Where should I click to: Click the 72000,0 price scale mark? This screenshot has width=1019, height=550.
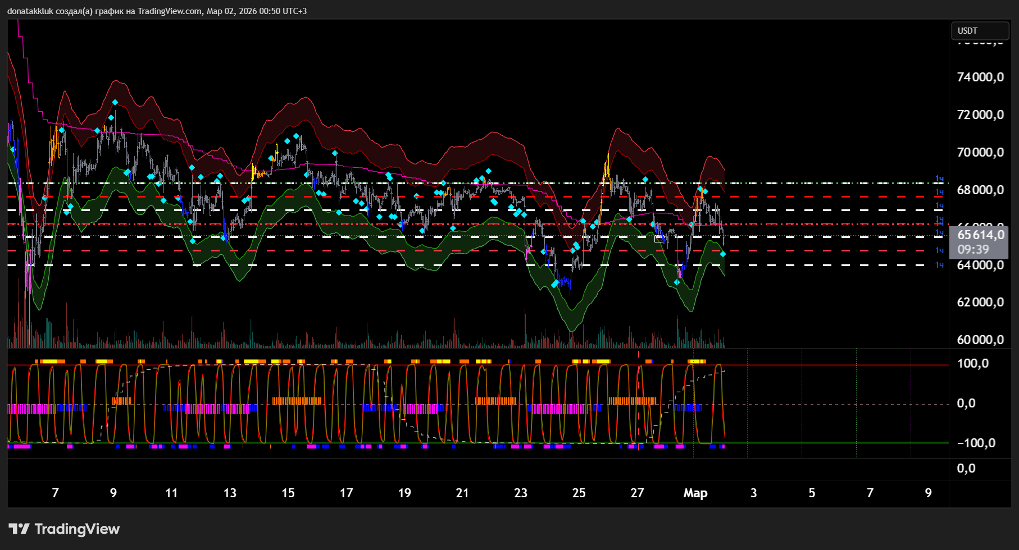(980, 115)
